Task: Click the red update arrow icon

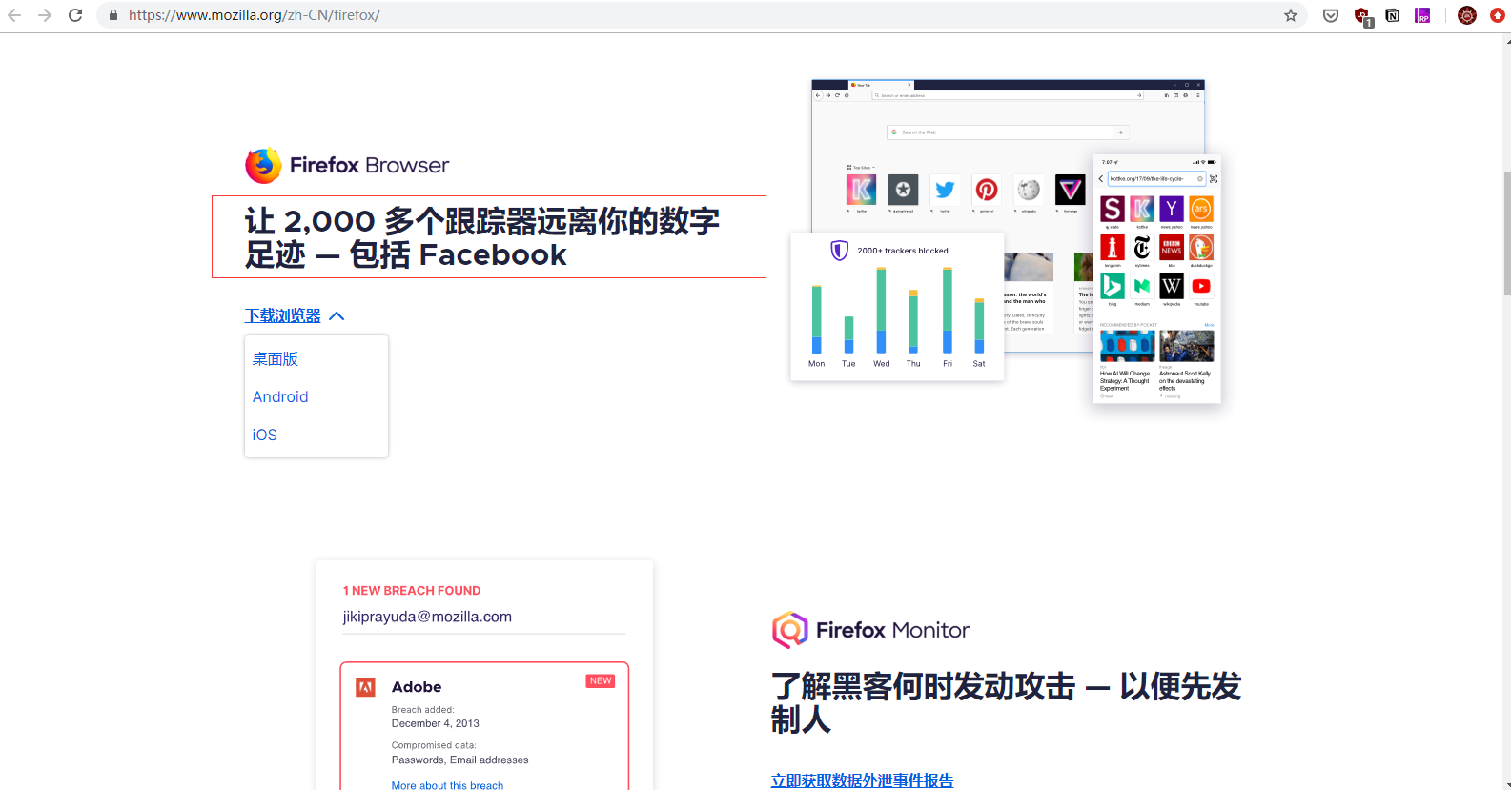Action: click(1498, 15)
